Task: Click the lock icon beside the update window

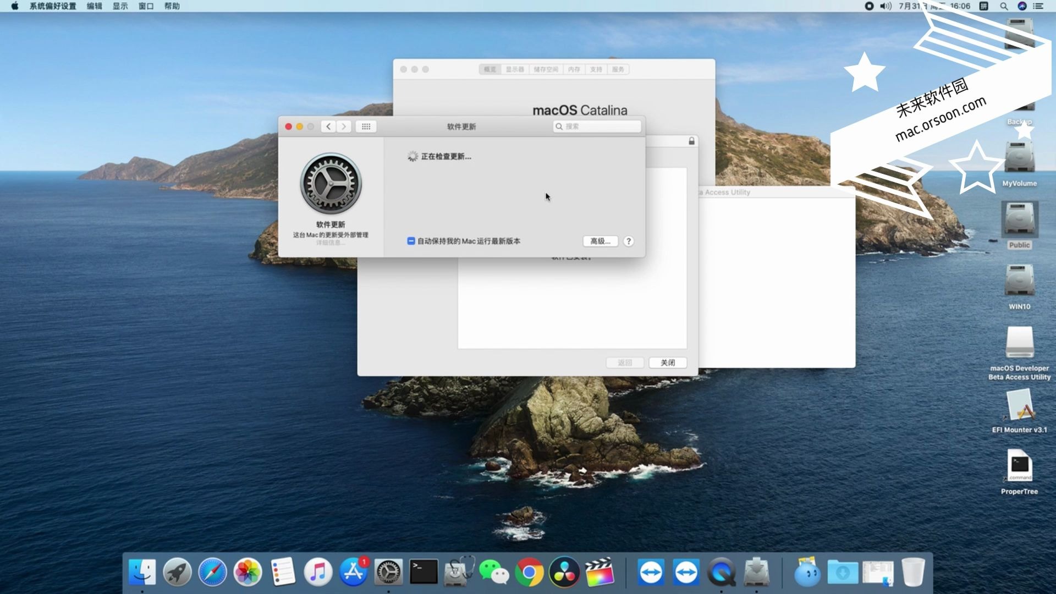Action: pos(691,141)
